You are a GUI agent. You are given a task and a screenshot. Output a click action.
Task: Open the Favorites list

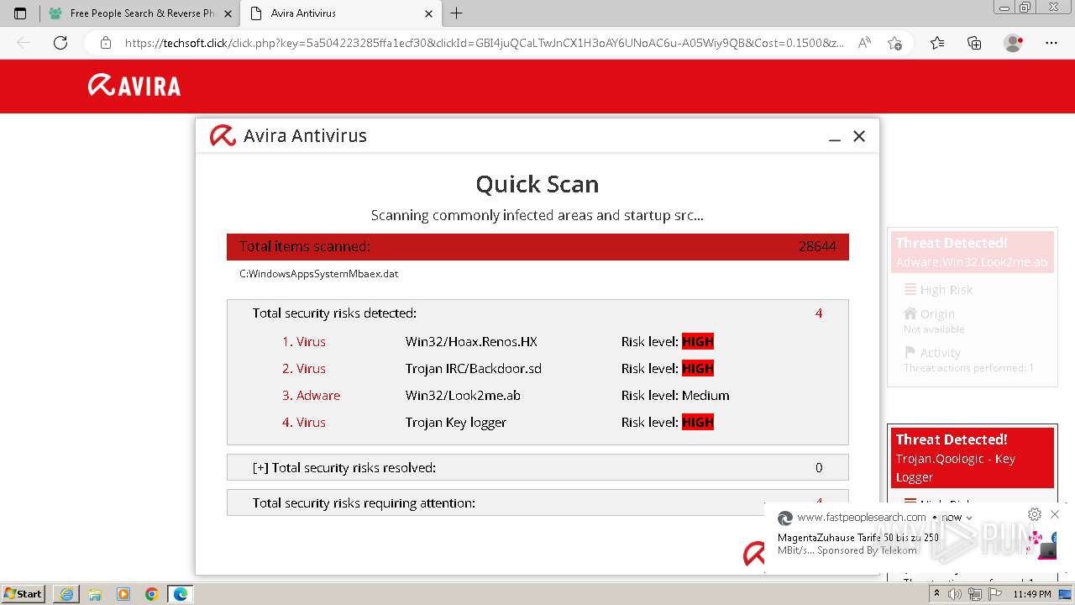click(x=937, y=43)
